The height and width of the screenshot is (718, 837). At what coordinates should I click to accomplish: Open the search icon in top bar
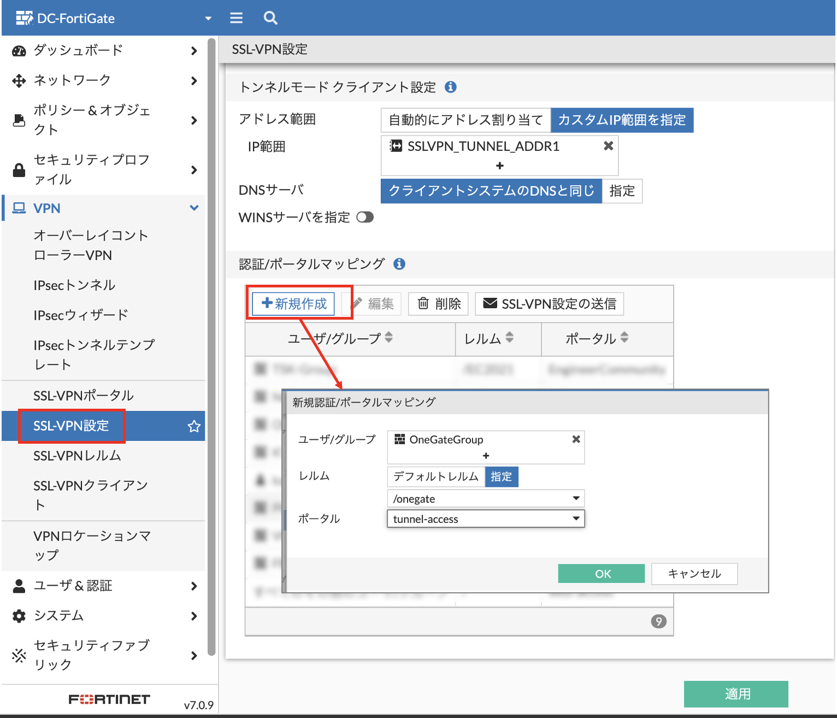(x=270, y=18)
